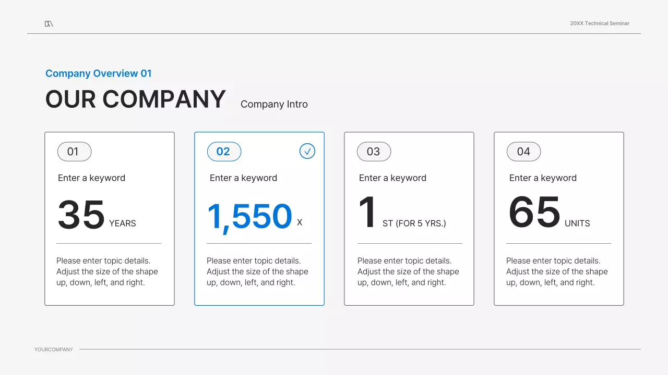
Task: Click the 1 ST (FOR 5 YRS.) statistic
Action: click(x=402, y=215)
